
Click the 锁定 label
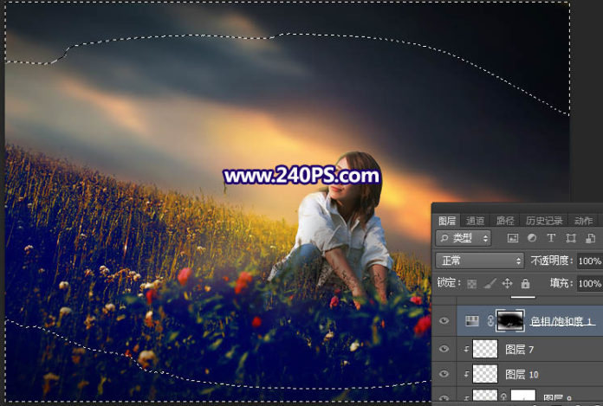[x=449, y=283]
